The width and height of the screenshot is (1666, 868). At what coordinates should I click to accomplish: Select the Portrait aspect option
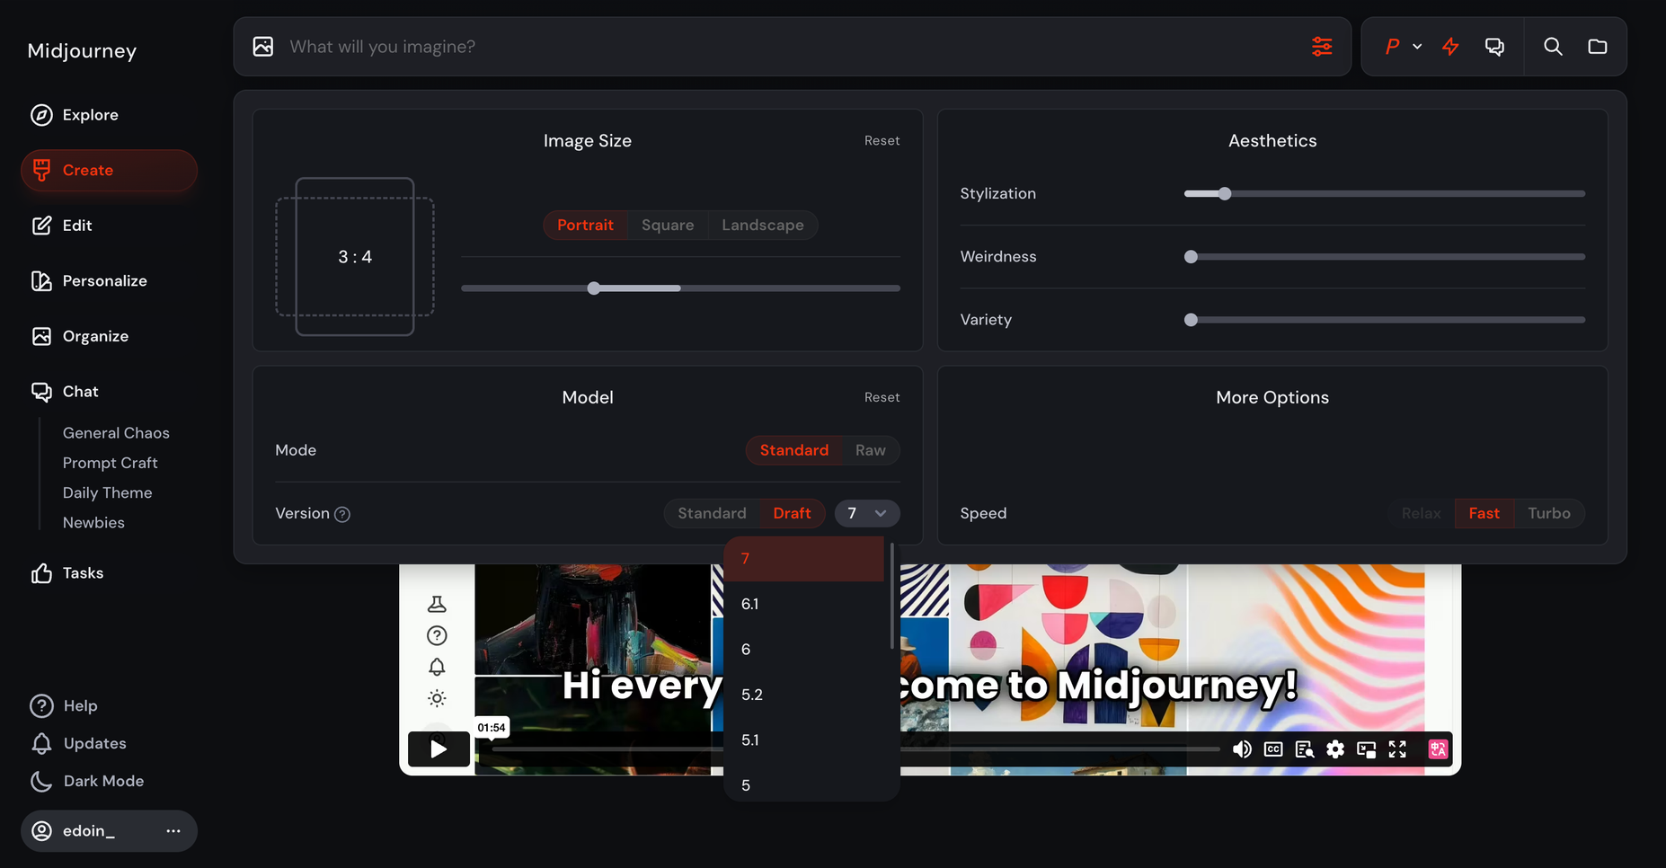click(585, 226)
